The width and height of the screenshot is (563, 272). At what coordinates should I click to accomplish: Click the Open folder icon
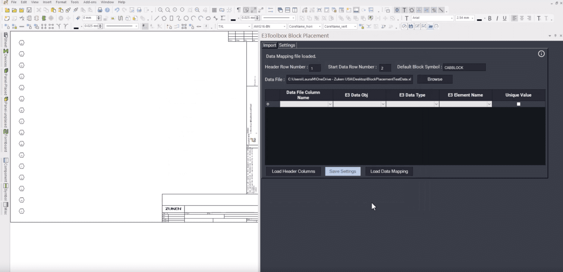point(14,10)
